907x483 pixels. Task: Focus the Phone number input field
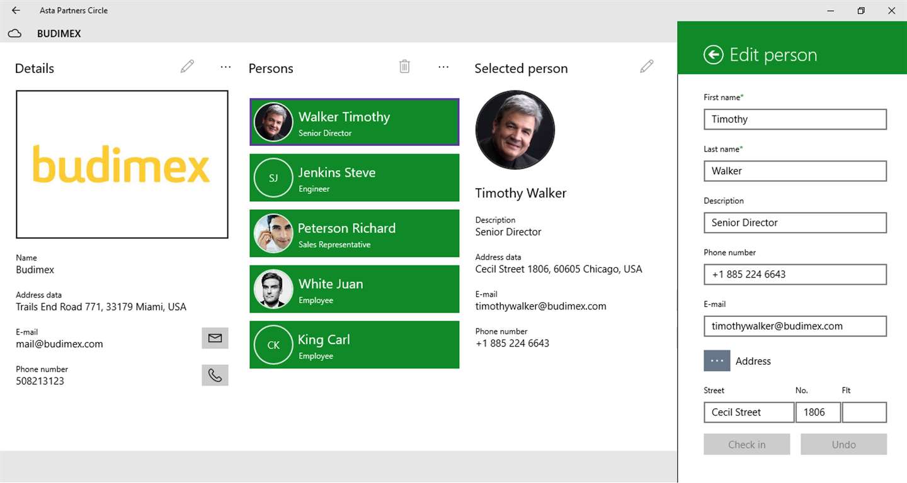pyautogui.click(x=795, y=274)
